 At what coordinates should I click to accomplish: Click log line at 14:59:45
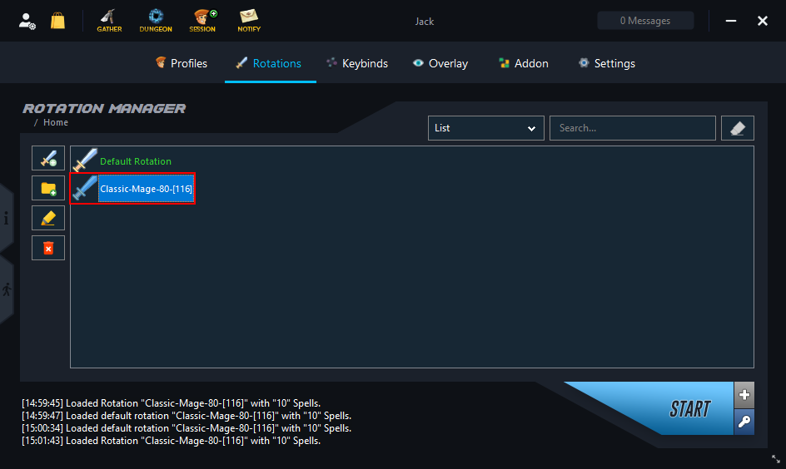[171, 403]
